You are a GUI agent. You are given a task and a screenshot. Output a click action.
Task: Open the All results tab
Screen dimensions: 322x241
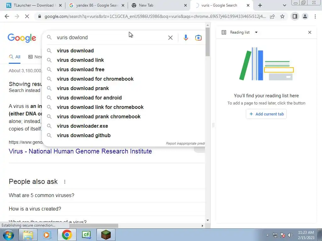pos(14,57)
